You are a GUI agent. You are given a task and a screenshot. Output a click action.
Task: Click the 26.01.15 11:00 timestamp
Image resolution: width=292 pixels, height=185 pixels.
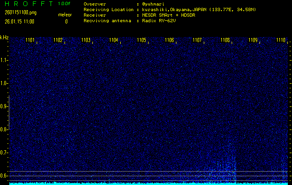coord(20,21)
